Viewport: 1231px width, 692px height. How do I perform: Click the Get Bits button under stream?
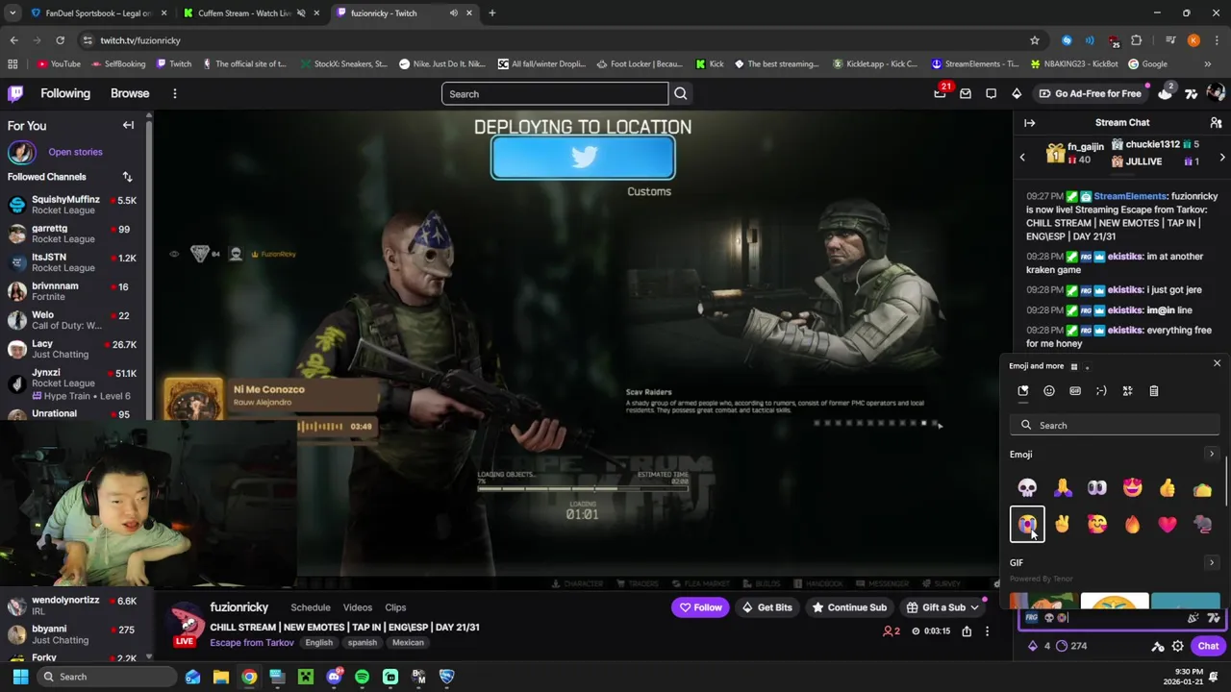(766, 607)
